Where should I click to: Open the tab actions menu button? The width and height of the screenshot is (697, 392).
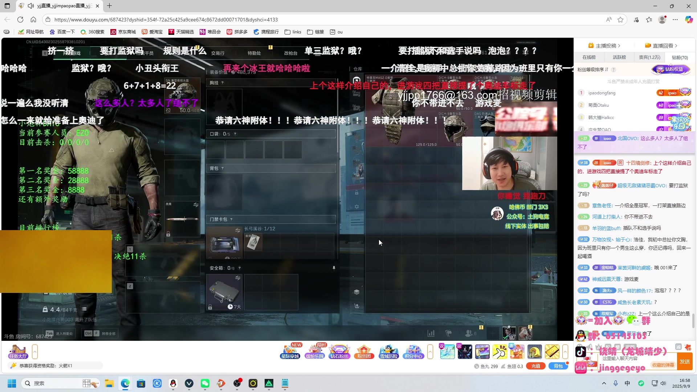pyautogui.click(x=7, y=6)
